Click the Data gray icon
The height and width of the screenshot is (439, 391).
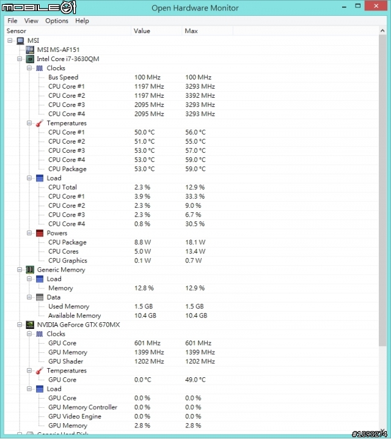[40, 297]
